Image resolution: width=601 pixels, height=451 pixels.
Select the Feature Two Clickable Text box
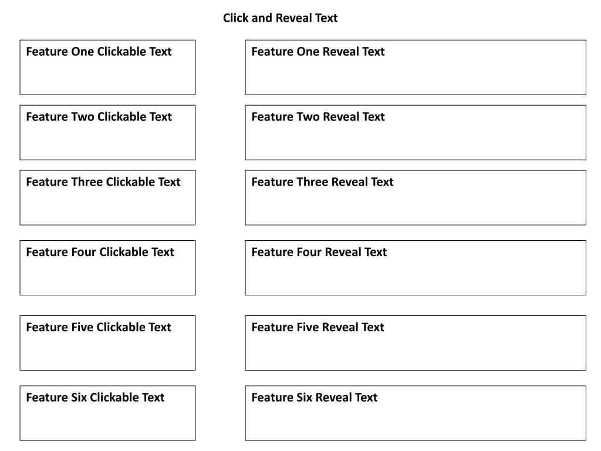(108, 133)
